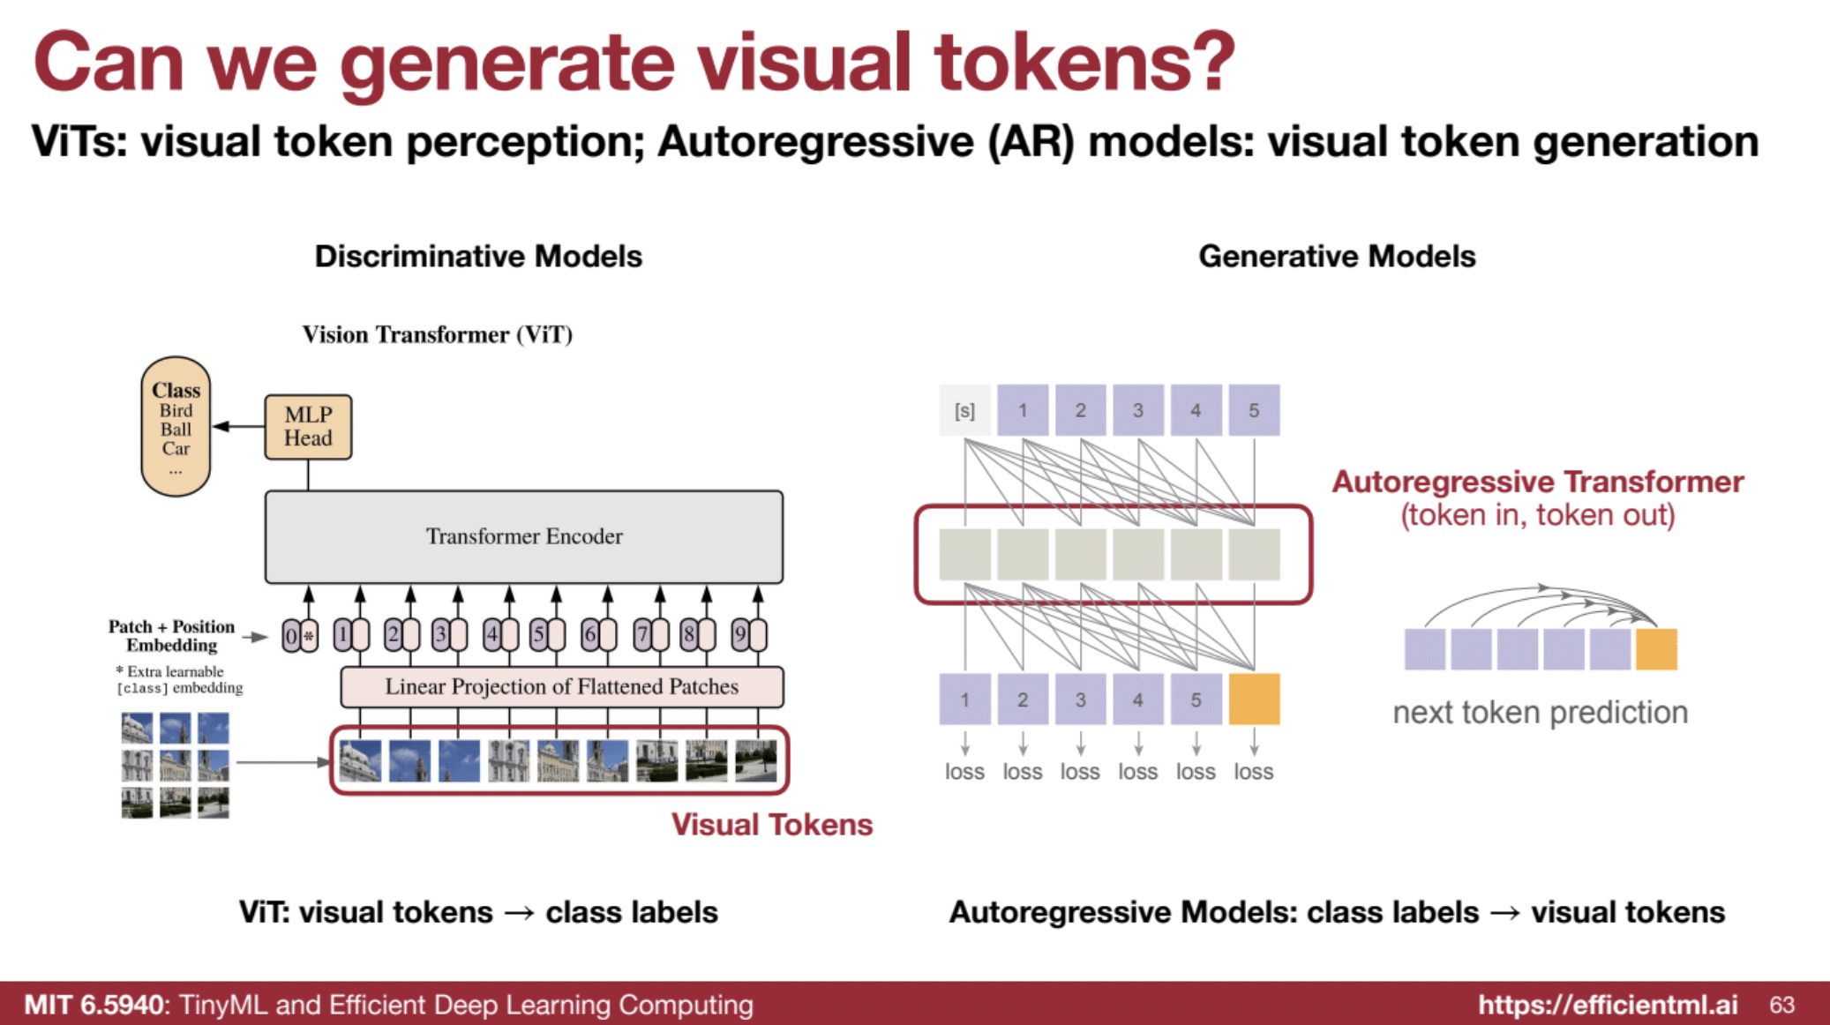Click the Discriminative Models heading

coord(478,257)
